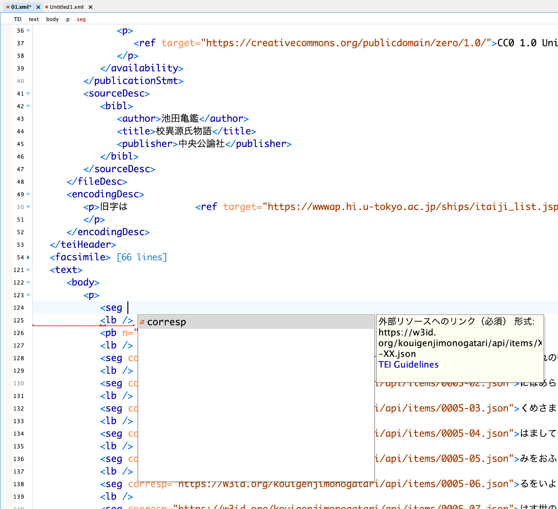The image size is (558, 509).
Task: Collapse bibl fold at line 42
Action: click(x=28, y=106)
